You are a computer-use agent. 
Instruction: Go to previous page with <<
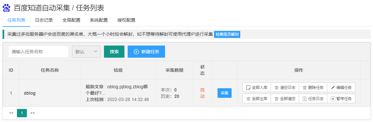11,113
